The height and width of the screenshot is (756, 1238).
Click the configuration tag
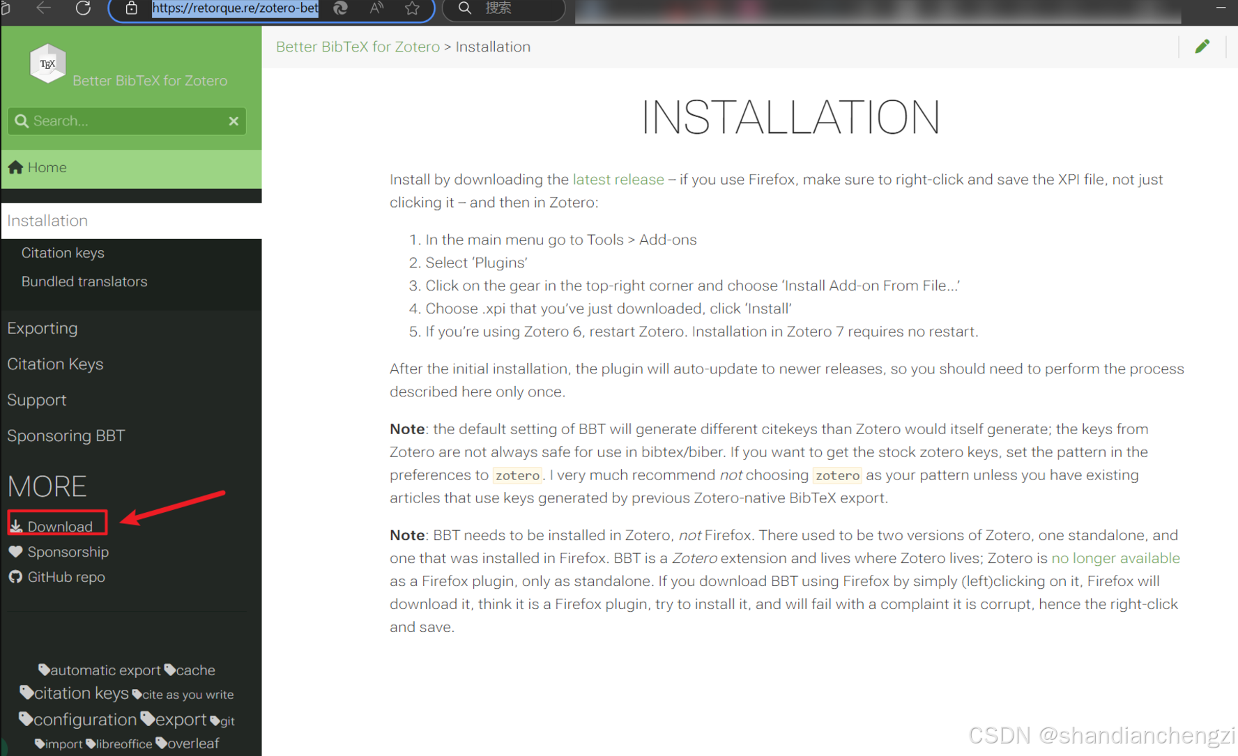(x=78, y=720)
